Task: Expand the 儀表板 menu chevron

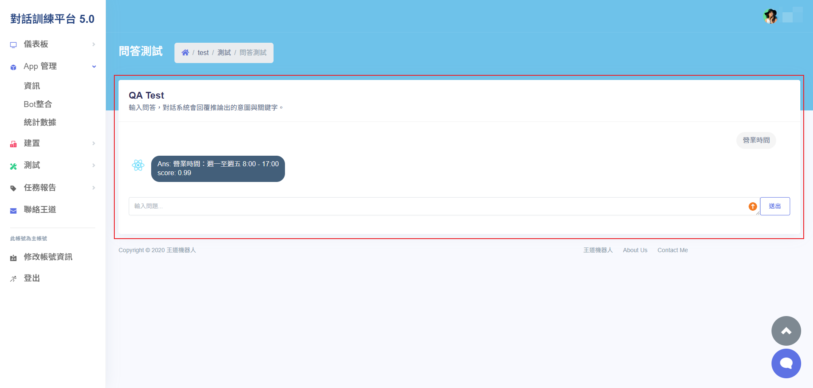Action: tap(94, 44)
